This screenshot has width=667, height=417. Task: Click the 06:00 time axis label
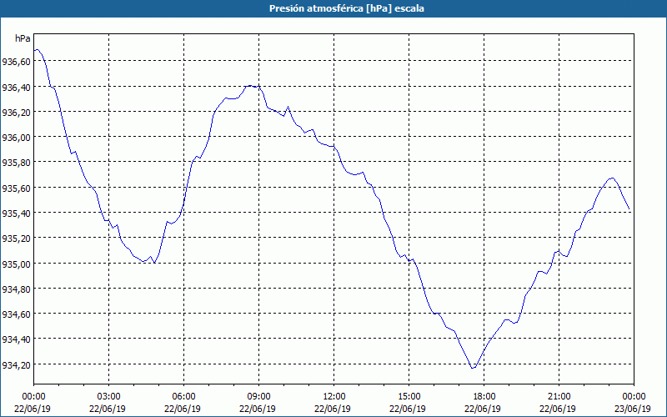[183, 397]
